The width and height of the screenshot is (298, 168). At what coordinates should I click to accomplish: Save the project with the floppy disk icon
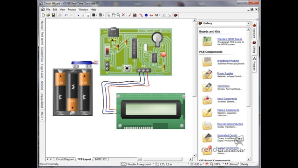(x=54, y=15)
